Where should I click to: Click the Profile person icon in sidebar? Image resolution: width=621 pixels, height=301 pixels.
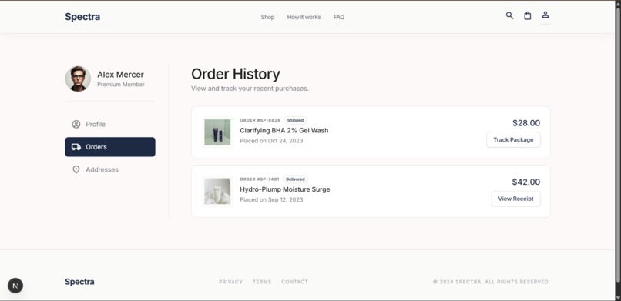pyautogui.click(x=76, y=124)
